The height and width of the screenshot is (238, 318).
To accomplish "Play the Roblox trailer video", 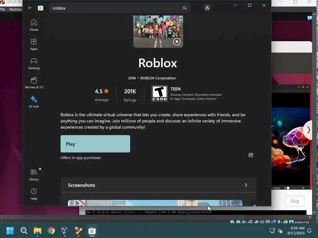I will pos(177,42).
